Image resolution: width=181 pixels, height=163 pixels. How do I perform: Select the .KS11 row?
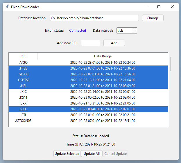88,98
